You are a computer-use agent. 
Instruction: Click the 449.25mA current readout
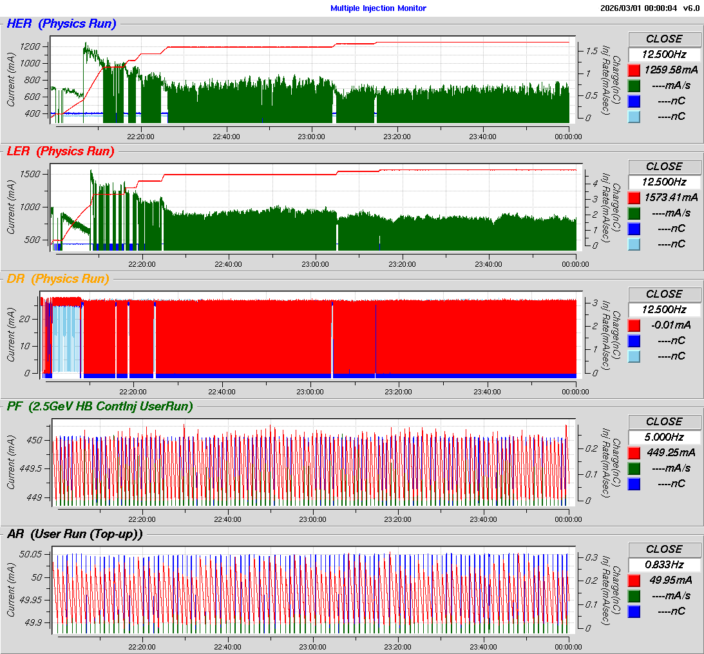[x=671, y=452]
